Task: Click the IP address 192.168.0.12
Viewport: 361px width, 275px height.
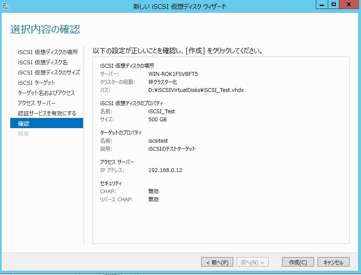Action: coord(165,170)
